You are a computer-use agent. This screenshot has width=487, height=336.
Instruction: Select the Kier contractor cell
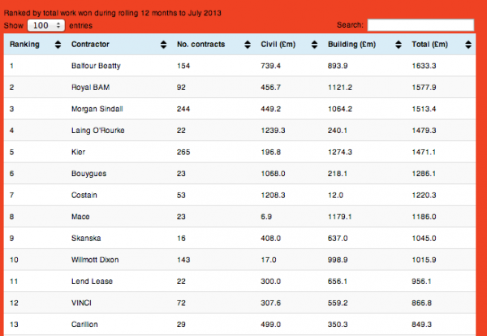(78, 152)
